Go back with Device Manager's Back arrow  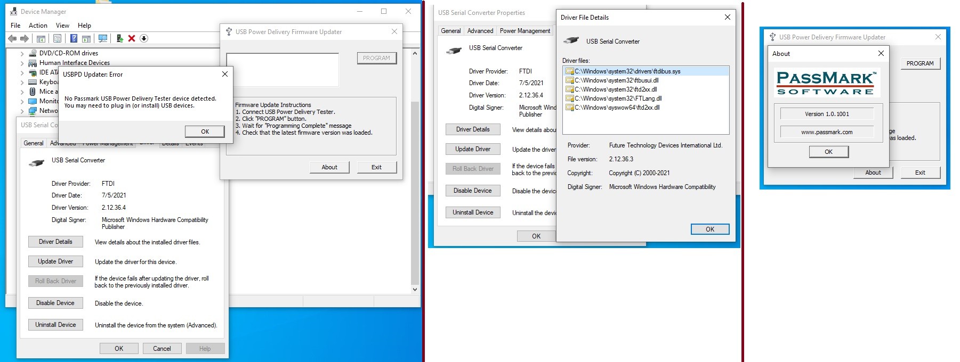tap(12, 38)
